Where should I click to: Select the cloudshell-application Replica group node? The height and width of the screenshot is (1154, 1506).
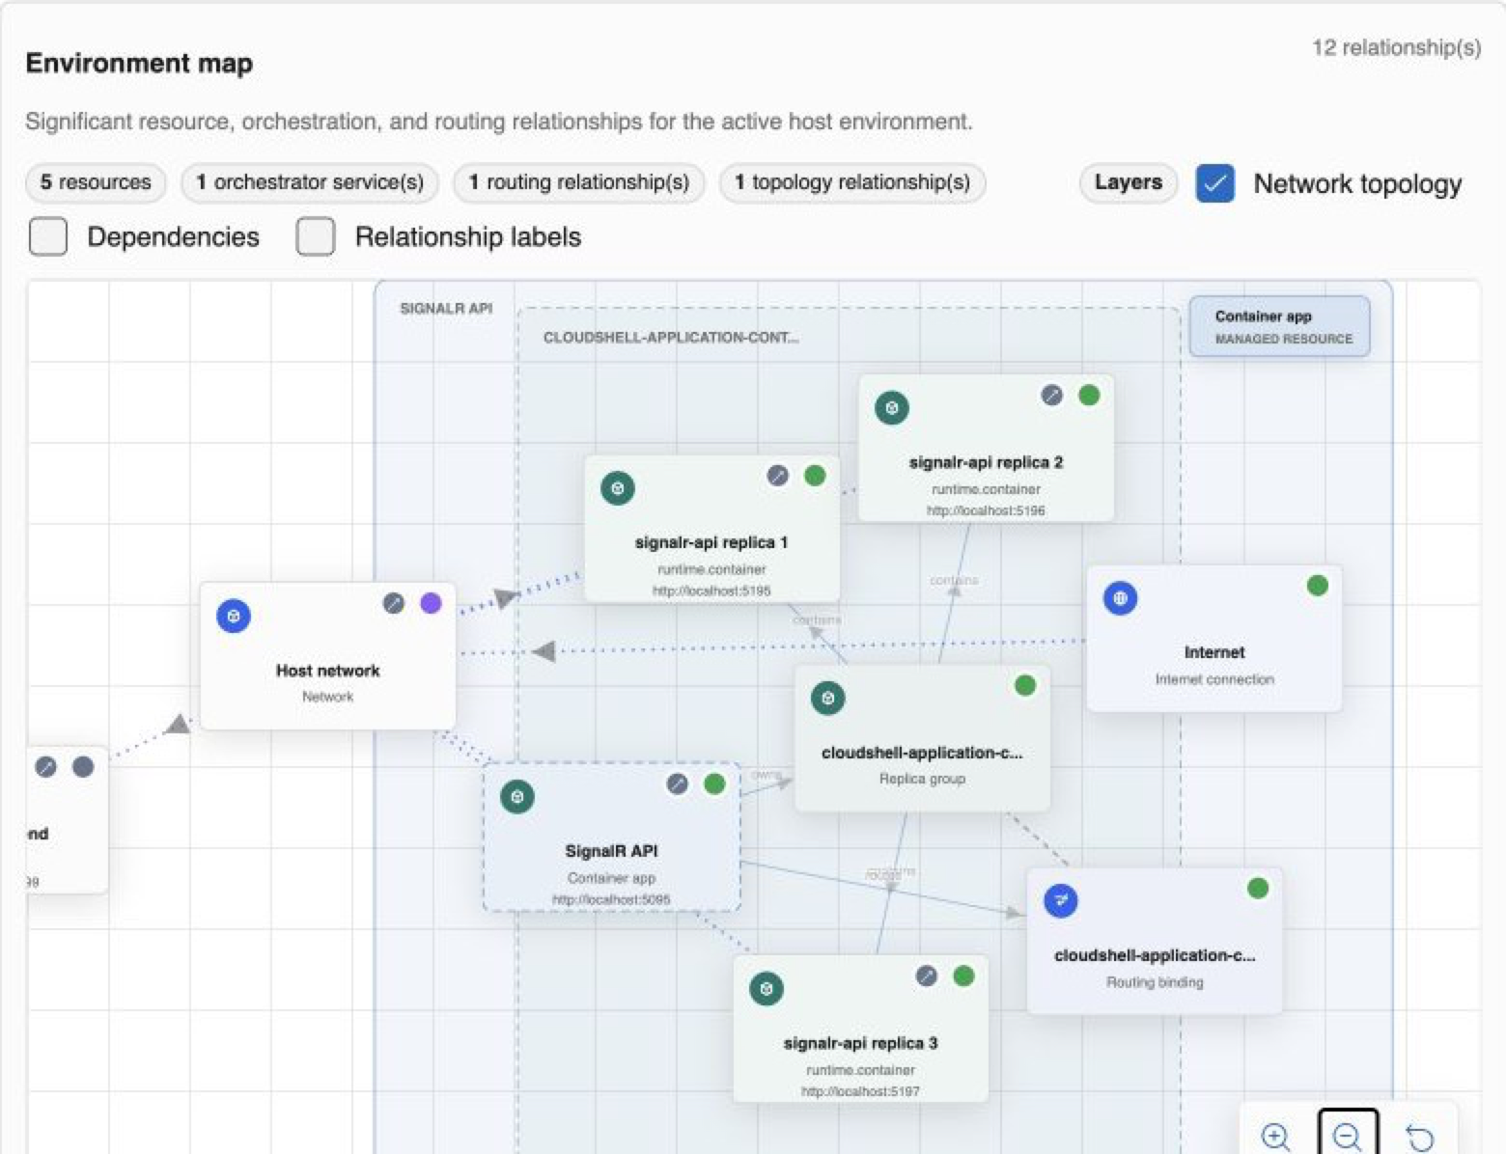tap(922, 738)
